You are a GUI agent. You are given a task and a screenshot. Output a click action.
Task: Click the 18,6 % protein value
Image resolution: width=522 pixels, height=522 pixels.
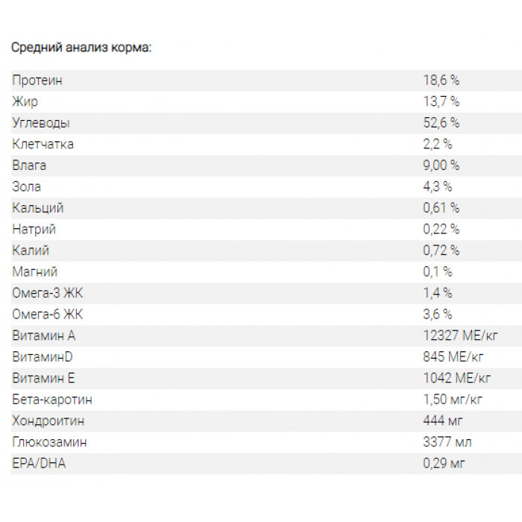pyautogui.click(x=441, y=81)
